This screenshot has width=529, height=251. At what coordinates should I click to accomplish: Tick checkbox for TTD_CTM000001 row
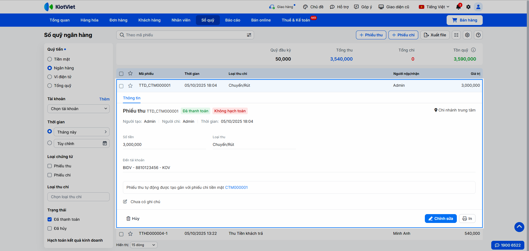121,86
